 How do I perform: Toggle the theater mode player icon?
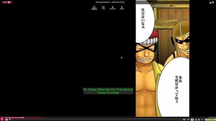[x=192, y=120]
